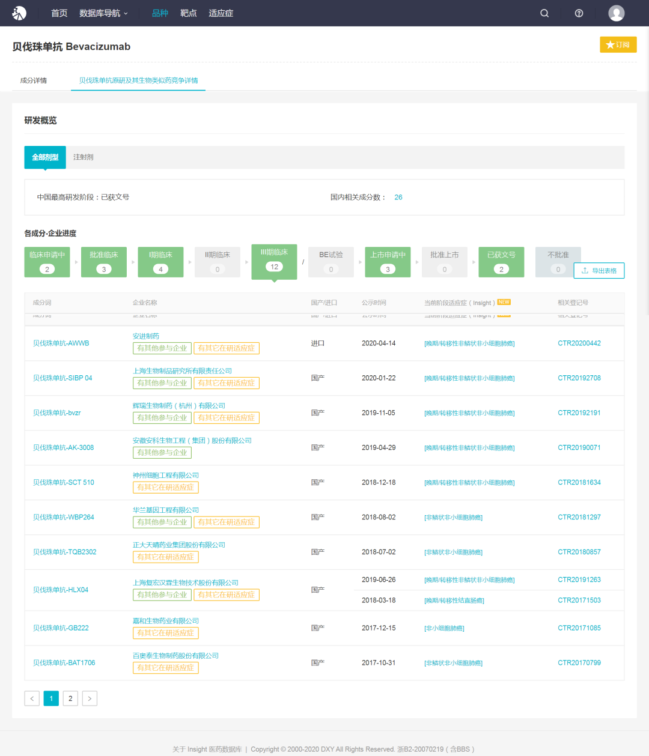Open registration number CTR20170799
The image size is (649, 756).
(x=579, y=663)
